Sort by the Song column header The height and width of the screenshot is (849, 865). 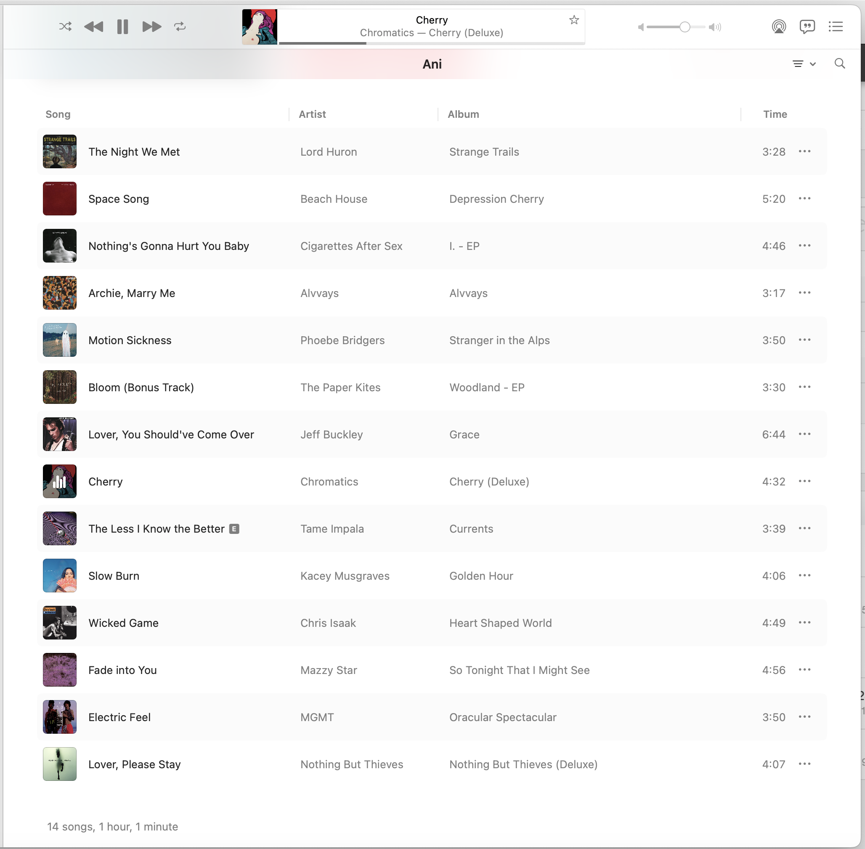pos(58,114)
